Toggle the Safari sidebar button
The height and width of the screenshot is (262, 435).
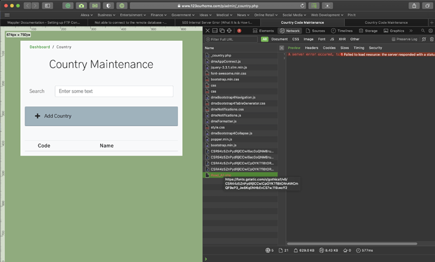(x=47, y=6)
